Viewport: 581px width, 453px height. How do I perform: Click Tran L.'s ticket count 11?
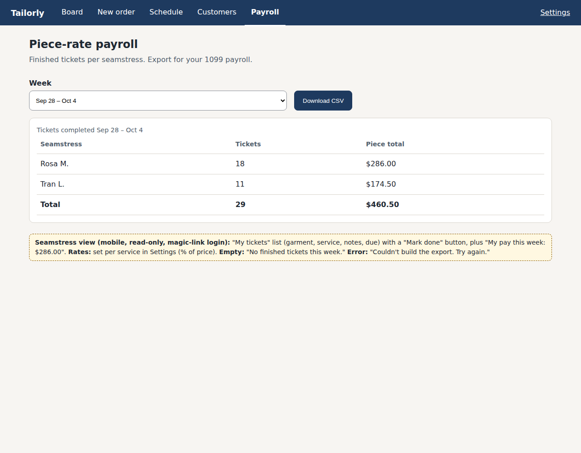[240, 184]
